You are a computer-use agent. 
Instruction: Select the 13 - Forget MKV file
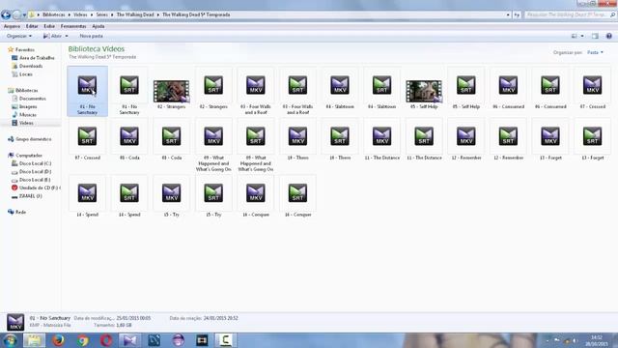coord(550,140)
